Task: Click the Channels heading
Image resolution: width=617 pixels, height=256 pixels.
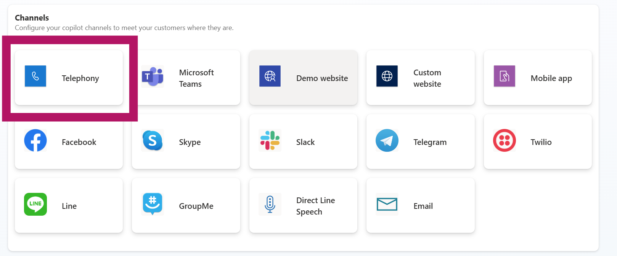Action: click(32, 18)
